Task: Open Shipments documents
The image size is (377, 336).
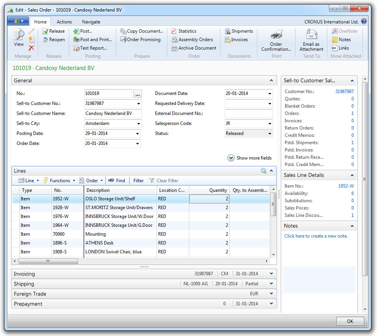Action: 239,31
